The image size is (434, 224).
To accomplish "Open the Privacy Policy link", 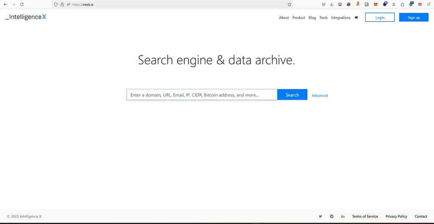I will click(x=396, y=216).
